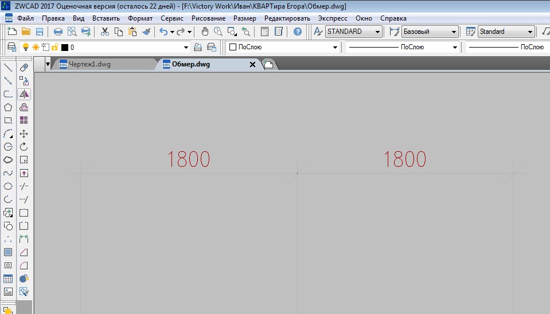Select the Rotate tool
Viewport: 550px width, 314px height.
point(24,147)
